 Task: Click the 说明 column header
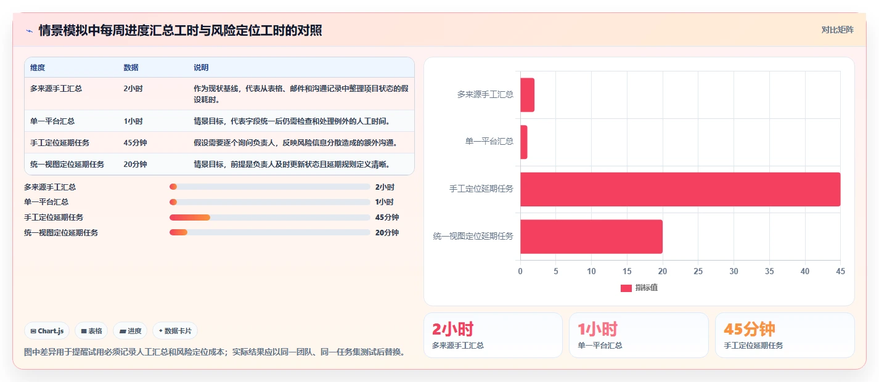(201, 67)
